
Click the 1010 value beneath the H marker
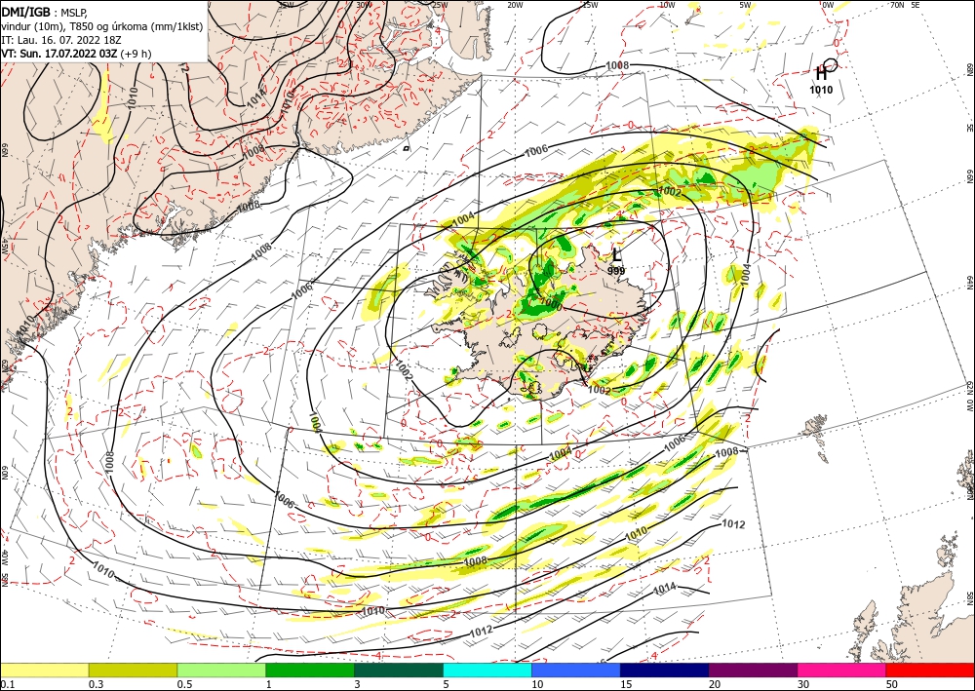821,90
